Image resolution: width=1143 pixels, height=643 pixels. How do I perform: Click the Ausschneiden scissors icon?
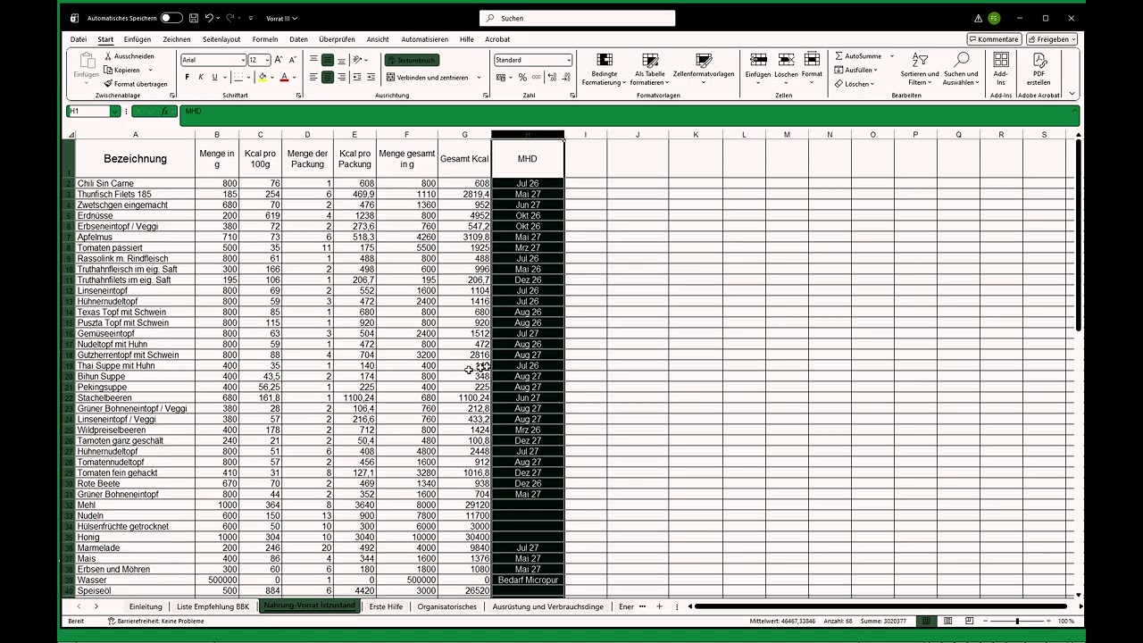pos(108,56)
